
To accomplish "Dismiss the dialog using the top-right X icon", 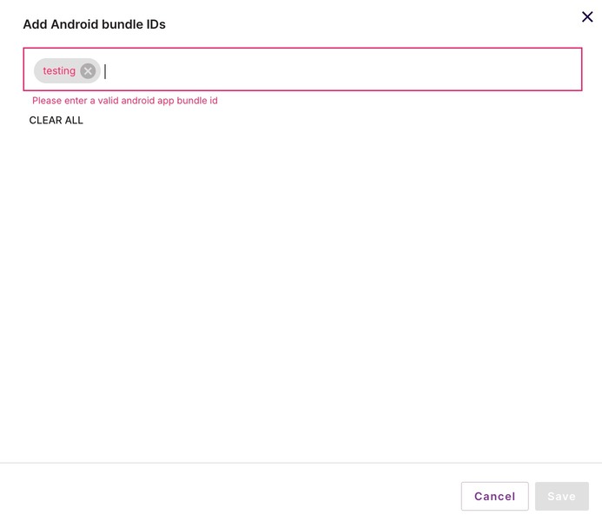I will click(x=587, y=16).
